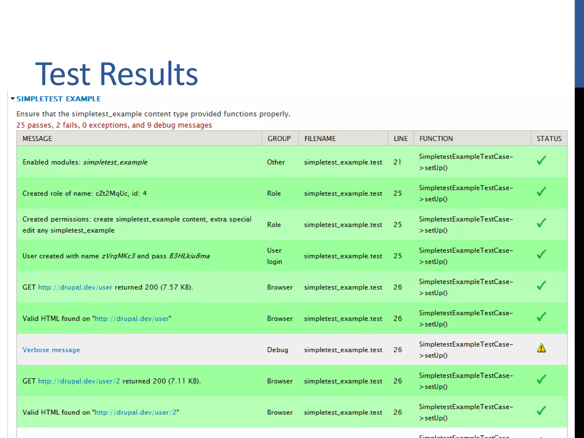Click the checkmark in Created permissions row
The height and width of the screenshot is (438, 584).
click(541, 223)
